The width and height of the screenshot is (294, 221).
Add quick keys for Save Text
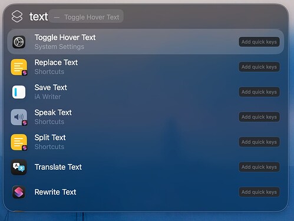pos(259,92)
